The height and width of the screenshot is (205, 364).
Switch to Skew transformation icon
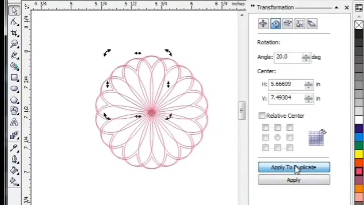tap(312, 24)
